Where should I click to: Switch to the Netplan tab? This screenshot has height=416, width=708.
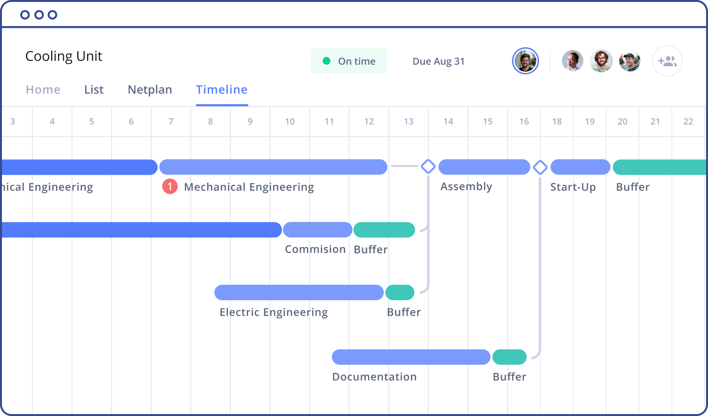[150, 90]
